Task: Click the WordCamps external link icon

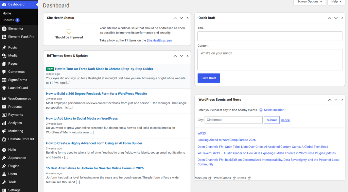Action: click(234, 178)
